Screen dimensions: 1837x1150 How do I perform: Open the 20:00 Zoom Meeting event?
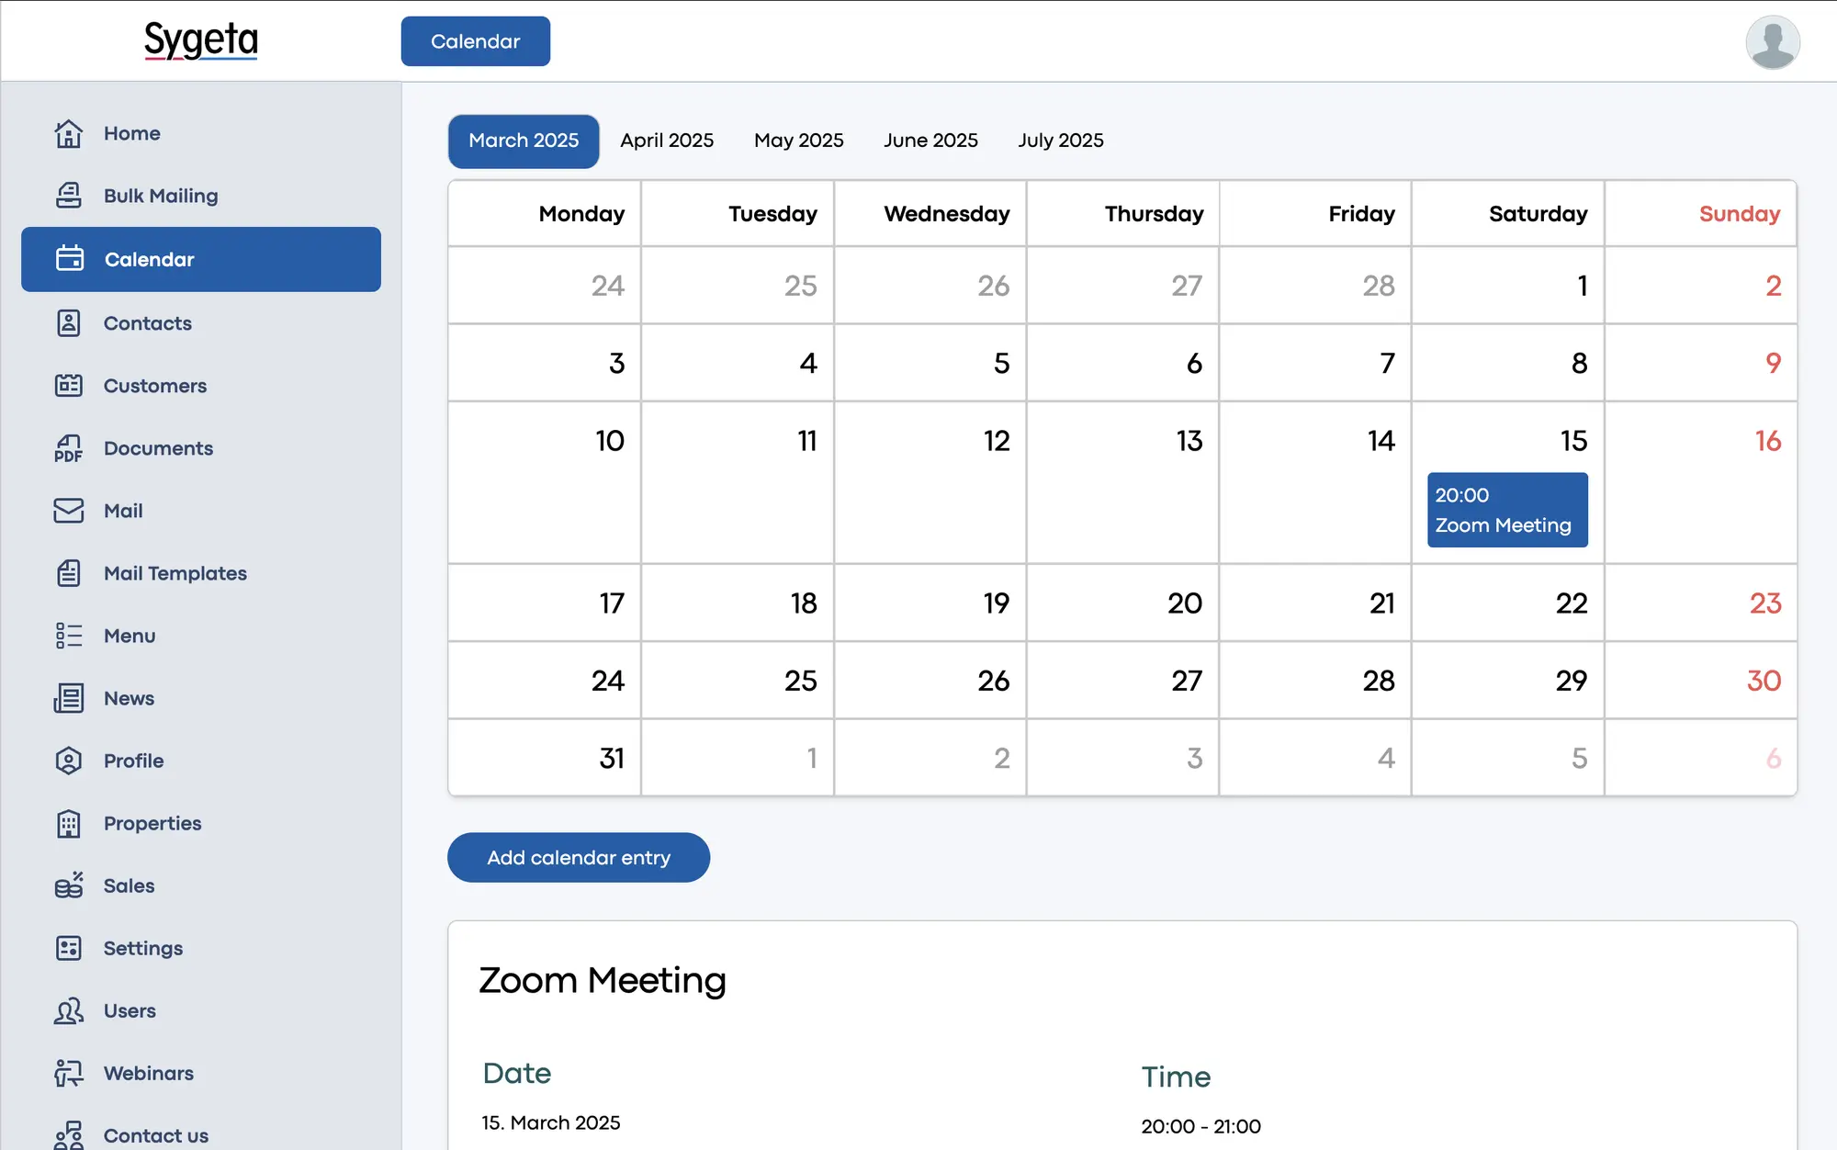point(1507,510)
